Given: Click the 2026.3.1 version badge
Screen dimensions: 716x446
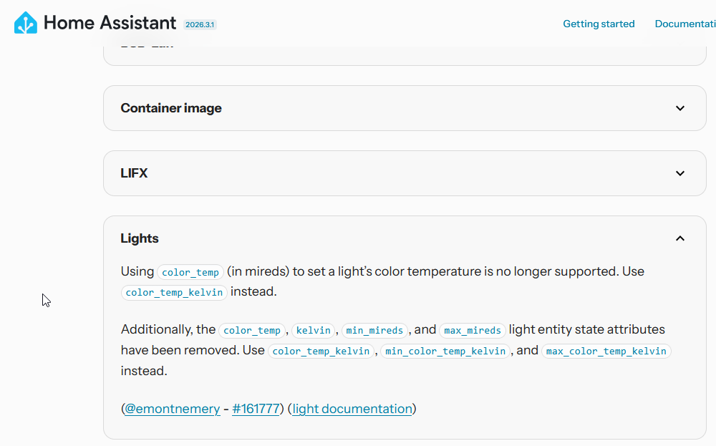Looking at the screenshot, I should pos(200,24).
